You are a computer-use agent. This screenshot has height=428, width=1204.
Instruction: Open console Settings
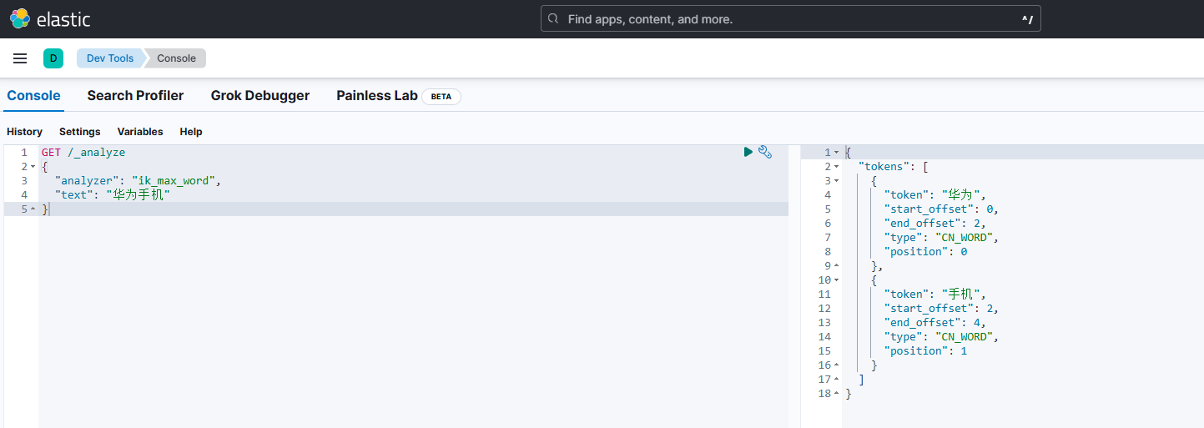pos(79,132)
